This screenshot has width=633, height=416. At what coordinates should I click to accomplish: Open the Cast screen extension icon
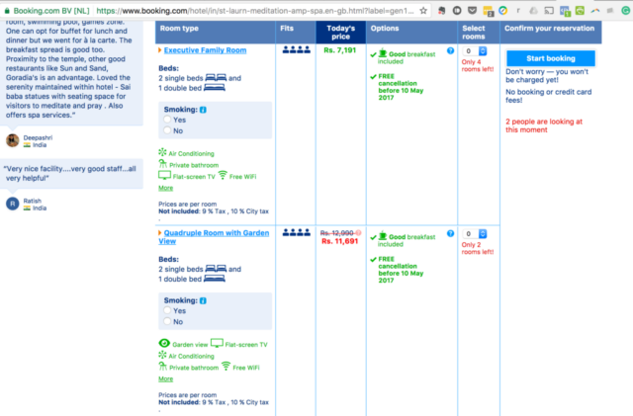coord(549,11)
